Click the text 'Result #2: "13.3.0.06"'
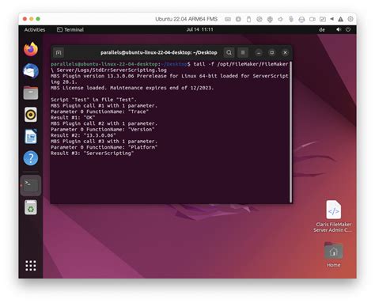This screenshot has height=303, width=375. [83, 135]
